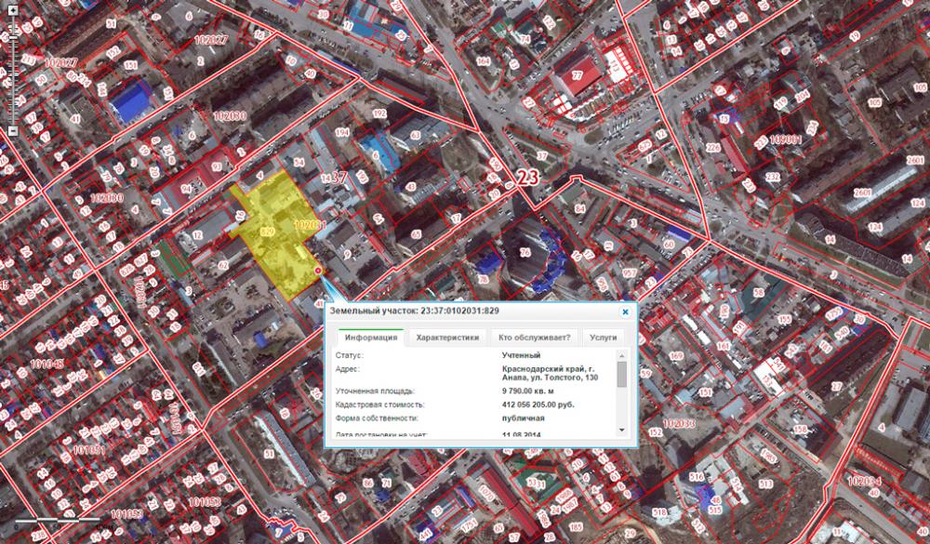Click the map scale bar

click(58, 520)
